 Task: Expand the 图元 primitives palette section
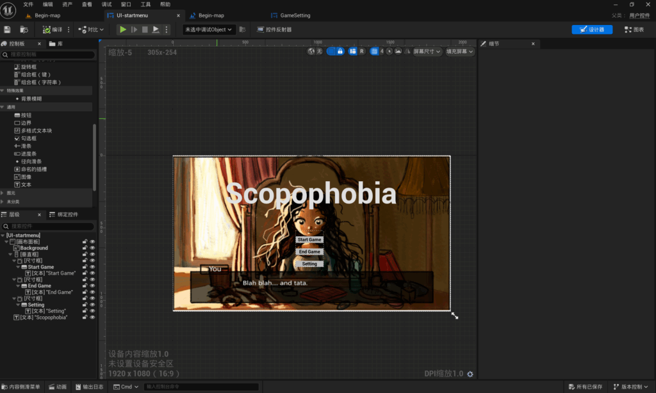pos(3,193)
